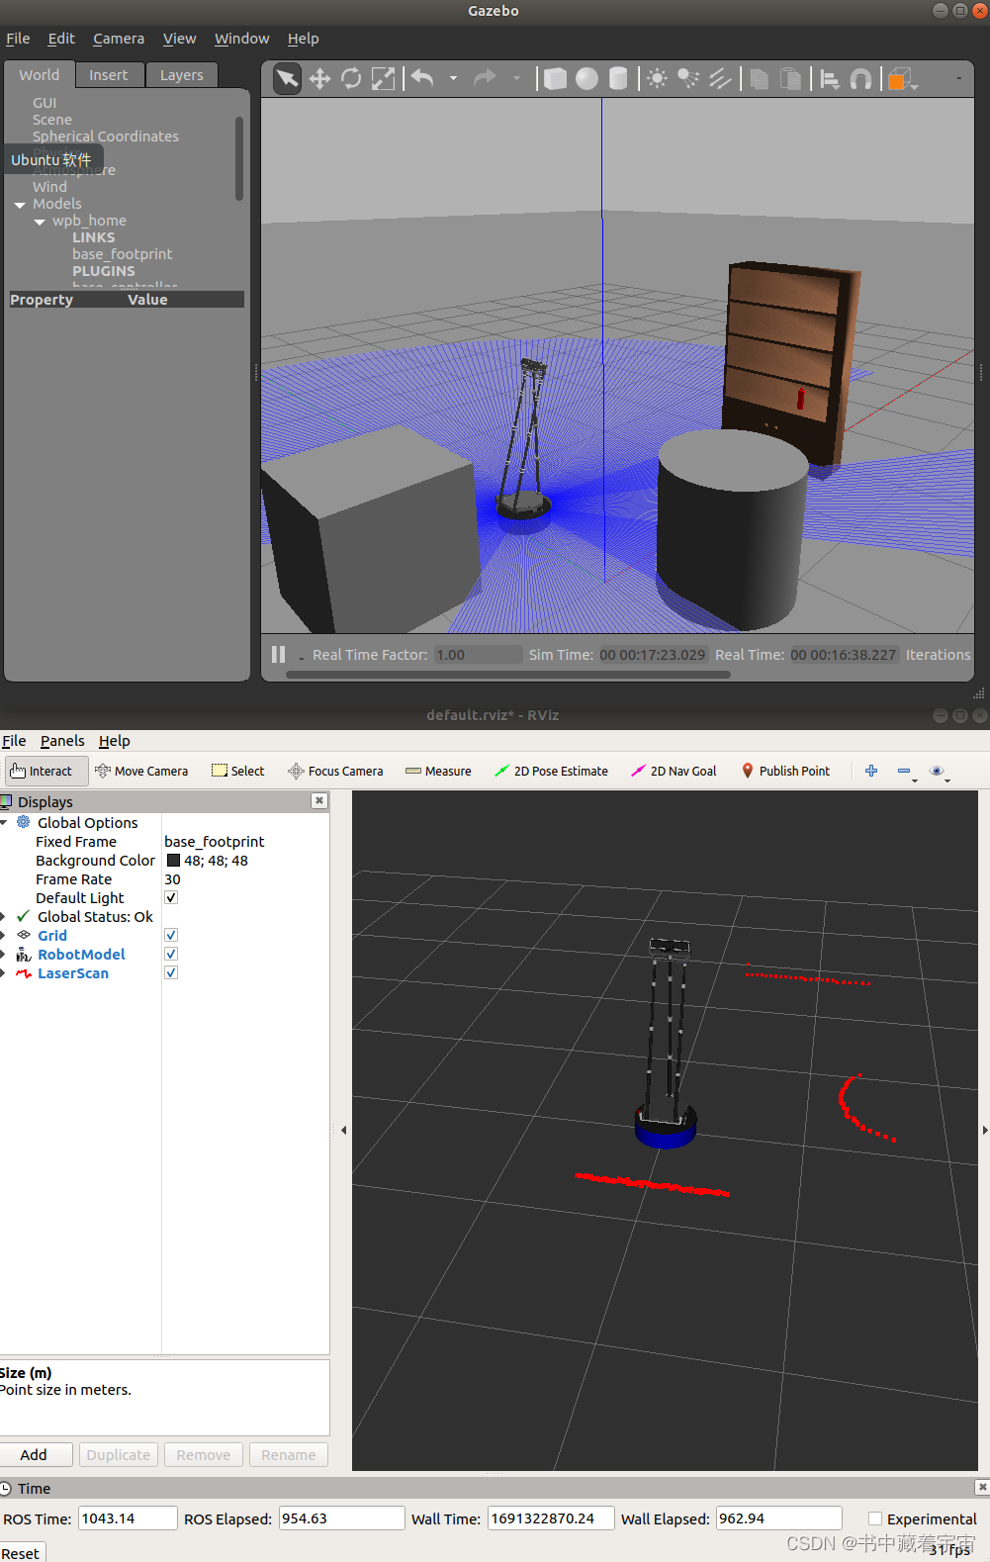990x1562 pixels.
Task: Select the Measure tool in RViz
Action: pos(438,772)
